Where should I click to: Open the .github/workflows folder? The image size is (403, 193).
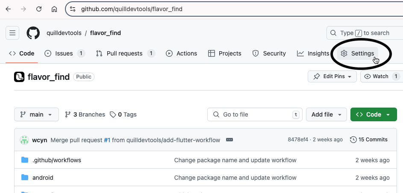[x=57, y=160]
